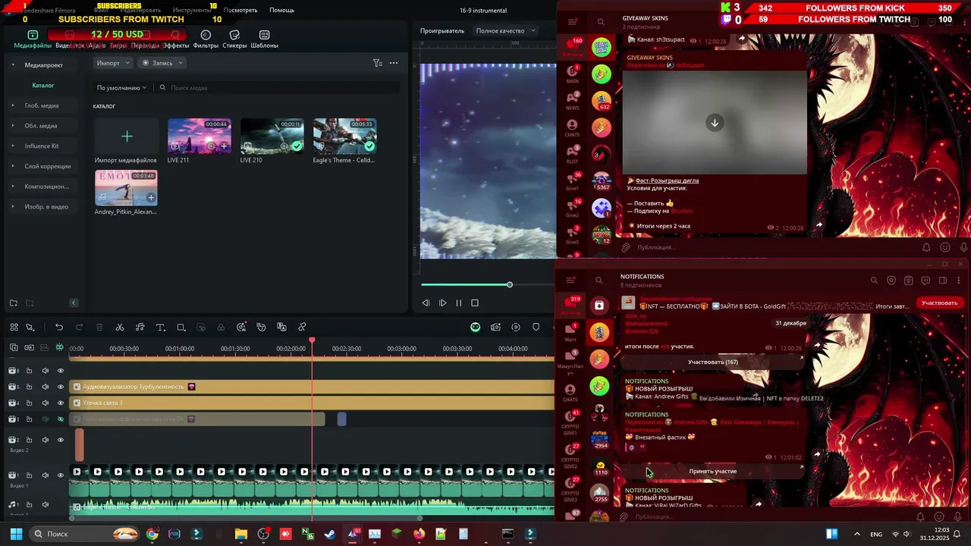Click the shield marker icon in timeline toolbar

click(536, 327)
